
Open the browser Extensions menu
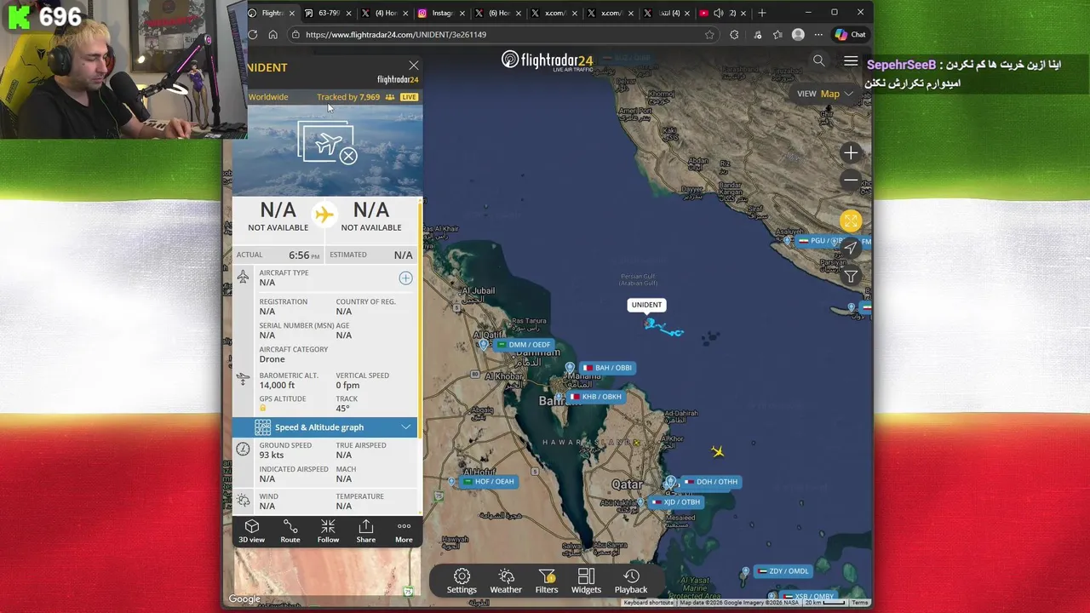[734, 35]
